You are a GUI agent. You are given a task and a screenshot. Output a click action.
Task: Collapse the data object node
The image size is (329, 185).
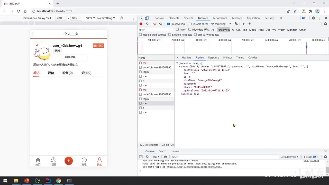coord(180,67)
